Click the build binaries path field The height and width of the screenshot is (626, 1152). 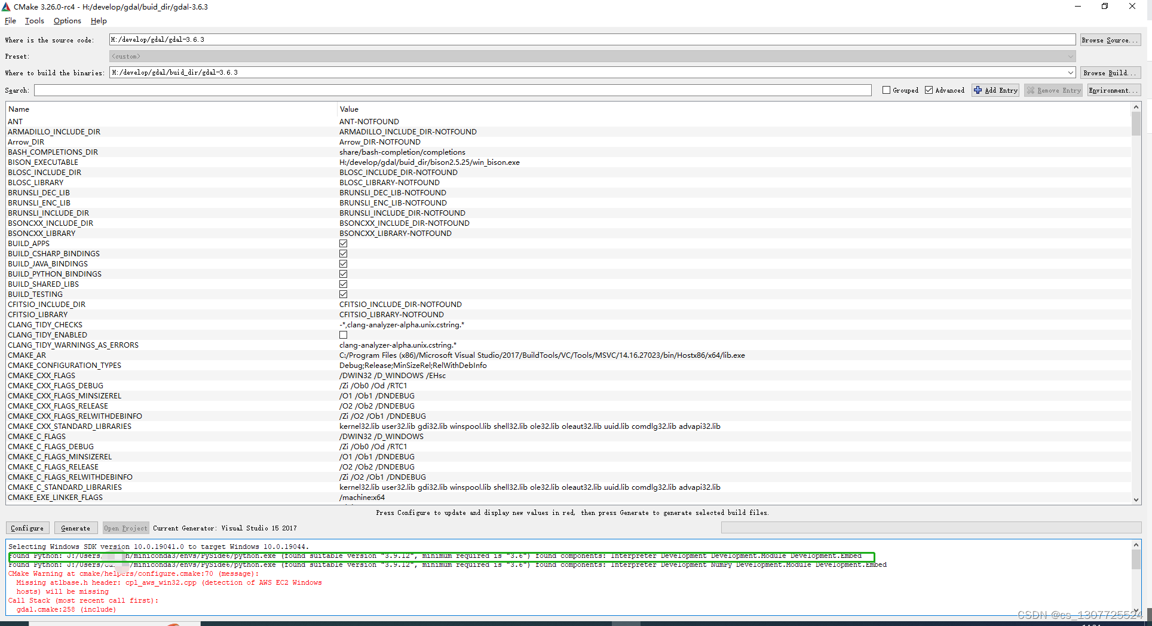(x=587, y=73)
